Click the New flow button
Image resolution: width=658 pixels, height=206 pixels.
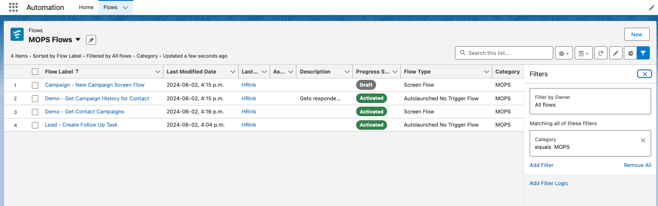(637, 34)
